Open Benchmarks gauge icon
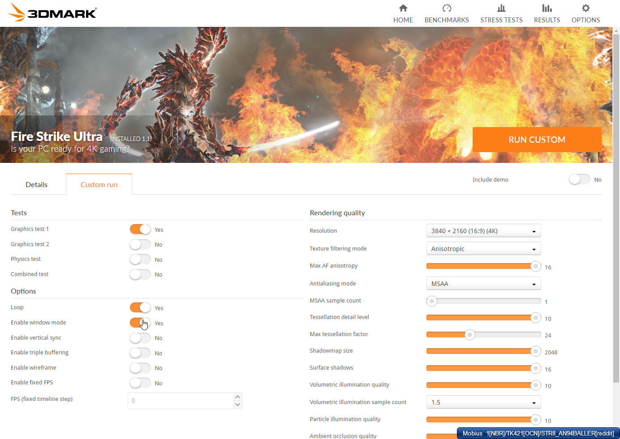This screenshot has width=620, height=439. [447, 8]
